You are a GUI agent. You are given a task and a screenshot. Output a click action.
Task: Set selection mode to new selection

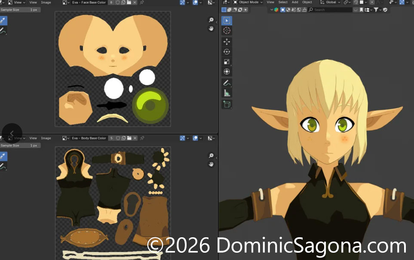[224, 10]
